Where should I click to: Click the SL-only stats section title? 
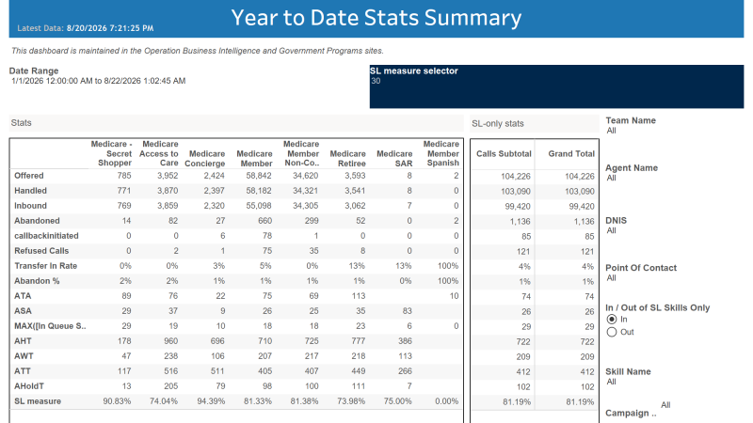point(498,124)
